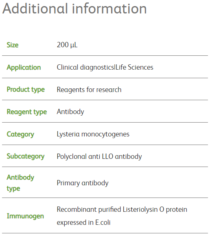Click the word Sciences in Application row
Image resolution: width=210 pixels, height=235 pixels.
140,67
